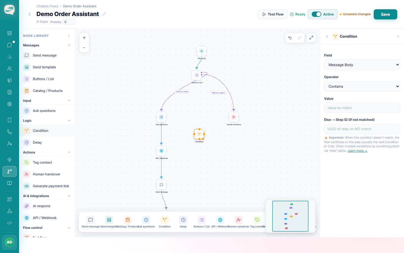This screenshot has height=253, width=404.
Task: Go back with the left arrow icon
Action: (29, 14)
